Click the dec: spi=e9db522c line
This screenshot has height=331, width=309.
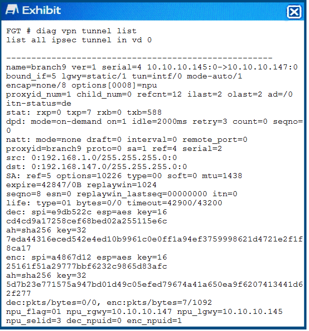click(87, 212)
